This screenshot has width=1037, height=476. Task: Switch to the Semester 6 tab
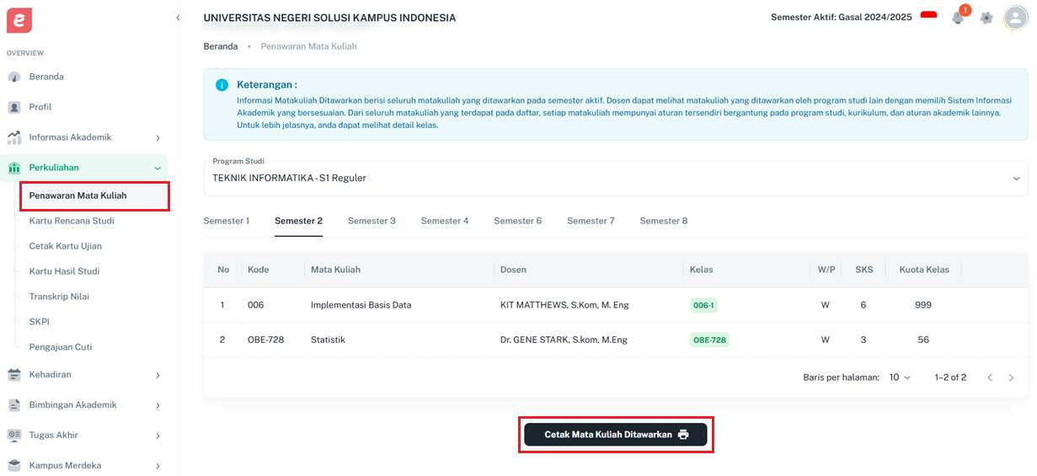[x=518, y=221]
